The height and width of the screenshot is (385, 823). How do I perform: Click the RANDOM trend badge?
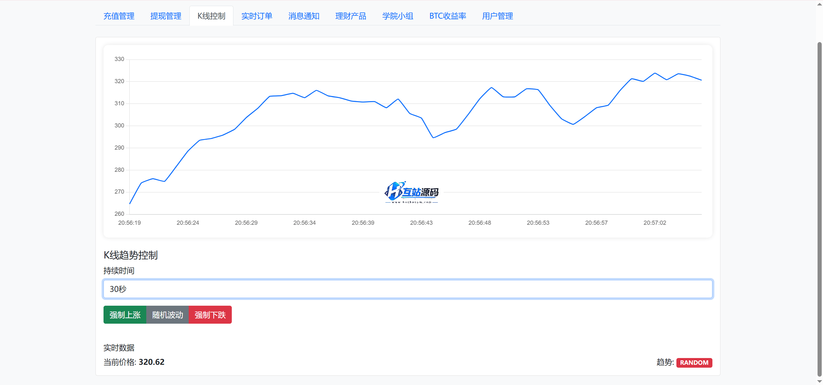[694, 363]
